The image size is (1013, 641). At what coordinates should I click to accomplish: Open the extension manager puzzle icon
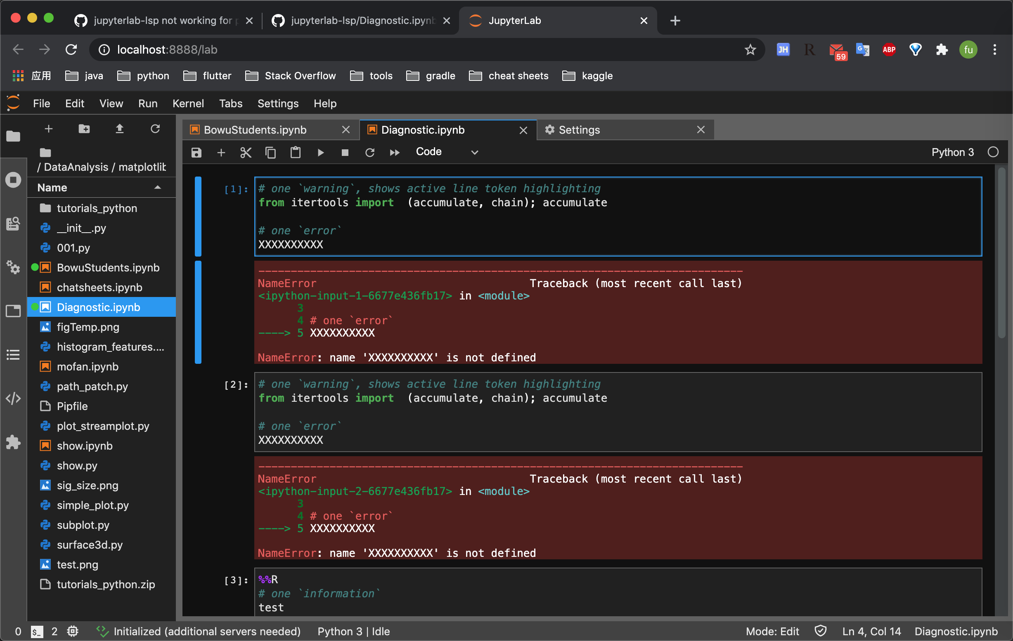[x=13, y=442]
